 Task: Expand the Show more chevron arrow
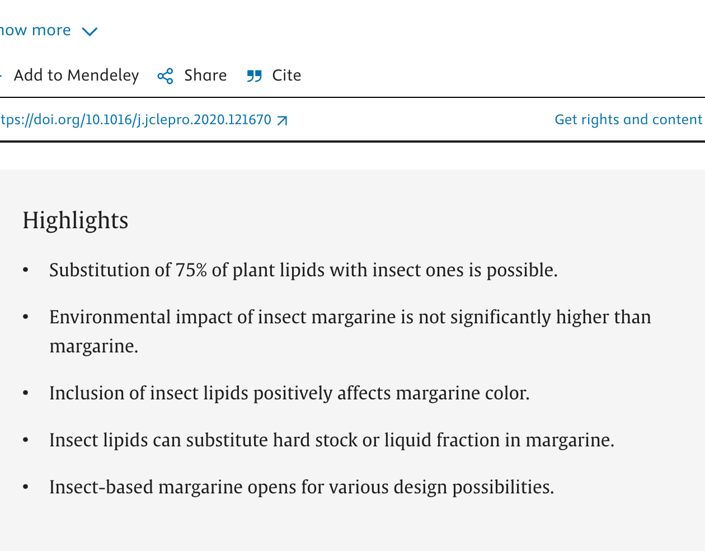pyautogui.click(x=90, y=32)
